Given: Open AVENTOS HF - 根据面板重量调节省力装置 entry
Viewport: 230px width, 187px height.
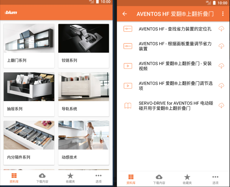Looking at the screenshot, I should 175,46.
